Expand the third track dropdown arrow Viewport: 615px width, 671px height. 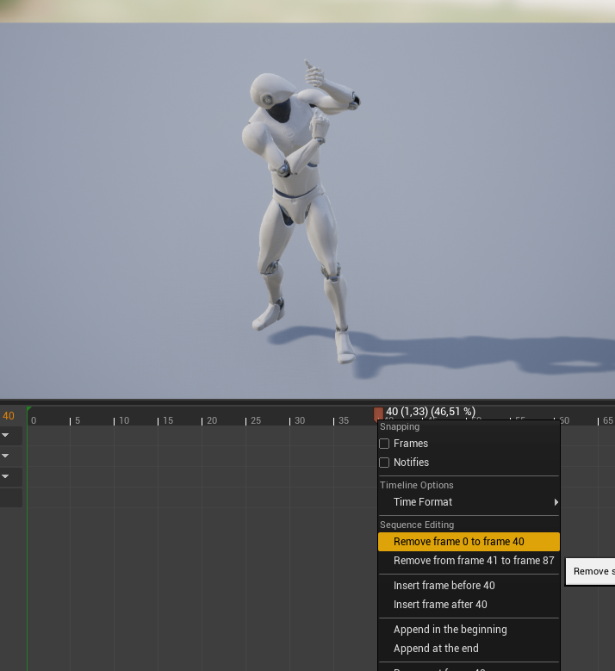[x=5, y=476]
